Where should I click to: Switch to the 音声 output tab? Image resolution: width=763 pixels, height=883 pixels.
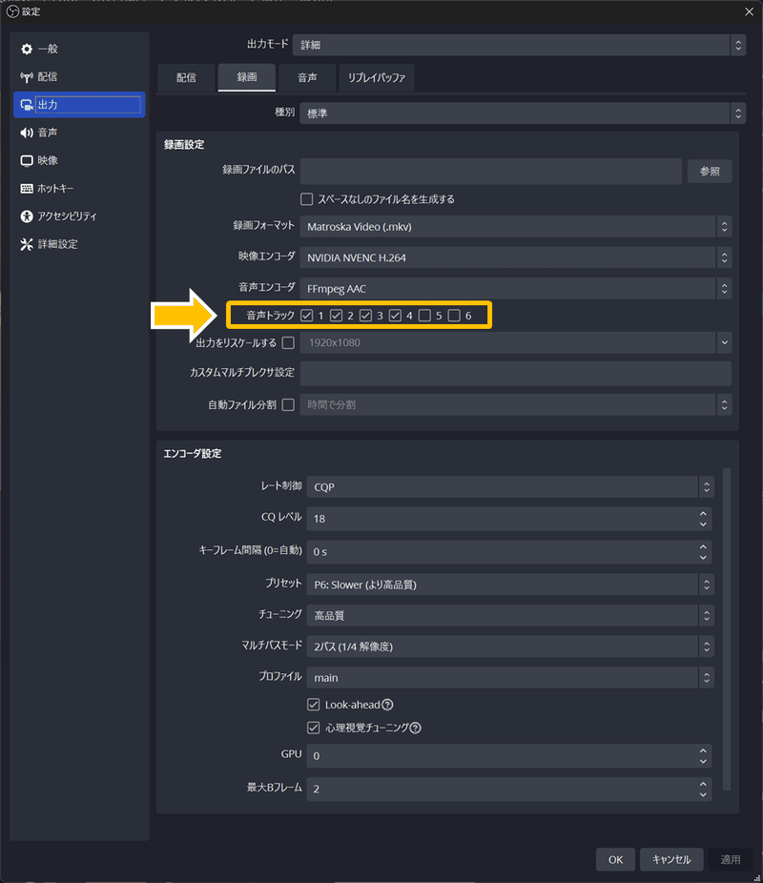307,77
